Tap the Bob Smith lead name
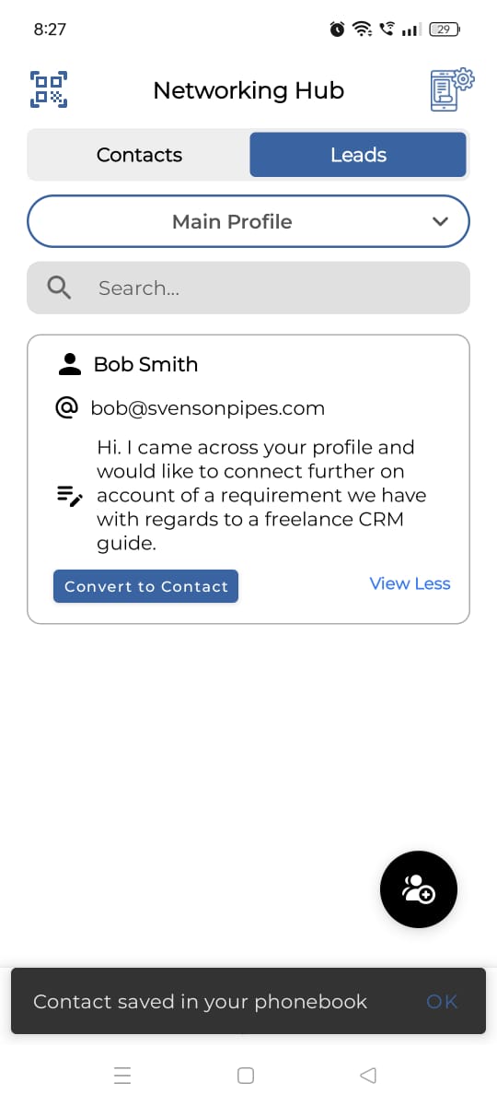 coord(145,364)
